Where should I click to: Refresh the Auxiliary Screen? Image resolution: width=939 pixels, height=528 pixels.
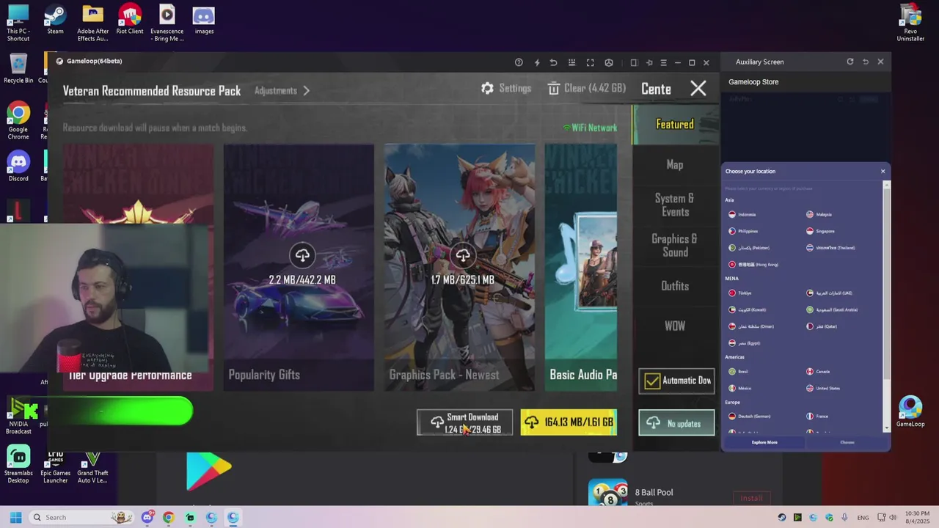[850, 62]
